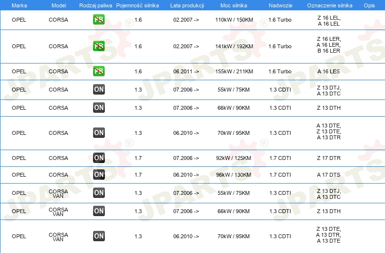The image size is (385, 253).
Task: Click the ON icon for the Corsa Van 66kW/90KM
Action: pyautogui.click(x=99, y=211)
